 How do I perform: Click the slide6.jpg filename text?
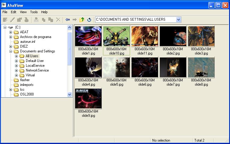pyautogui.click(x=145, y=84)
